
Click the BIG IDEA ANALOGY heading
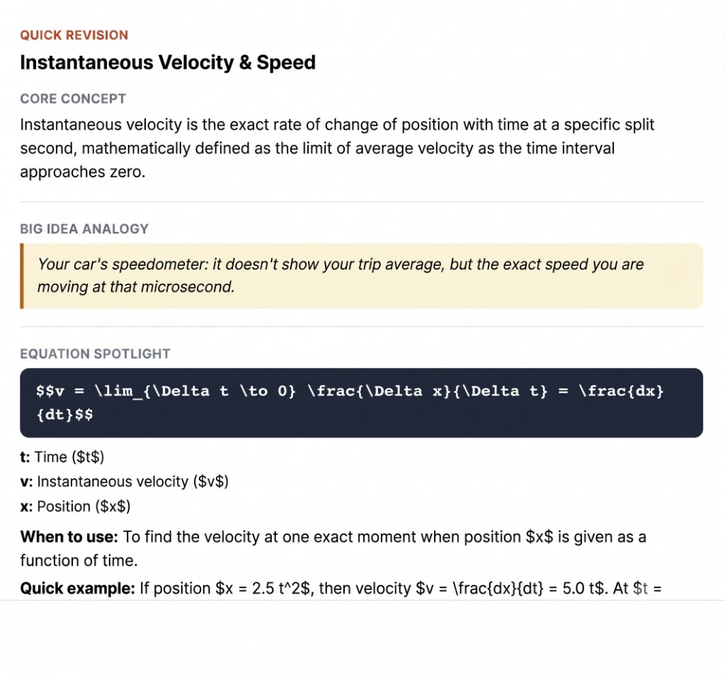pyautogui.click(x=84, y=229)
